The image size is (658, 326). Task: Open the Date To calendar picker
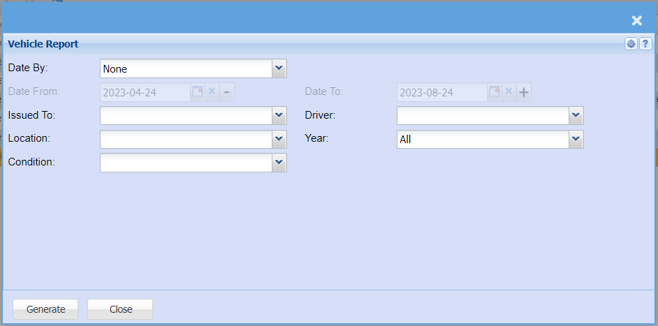coord(495,92)
